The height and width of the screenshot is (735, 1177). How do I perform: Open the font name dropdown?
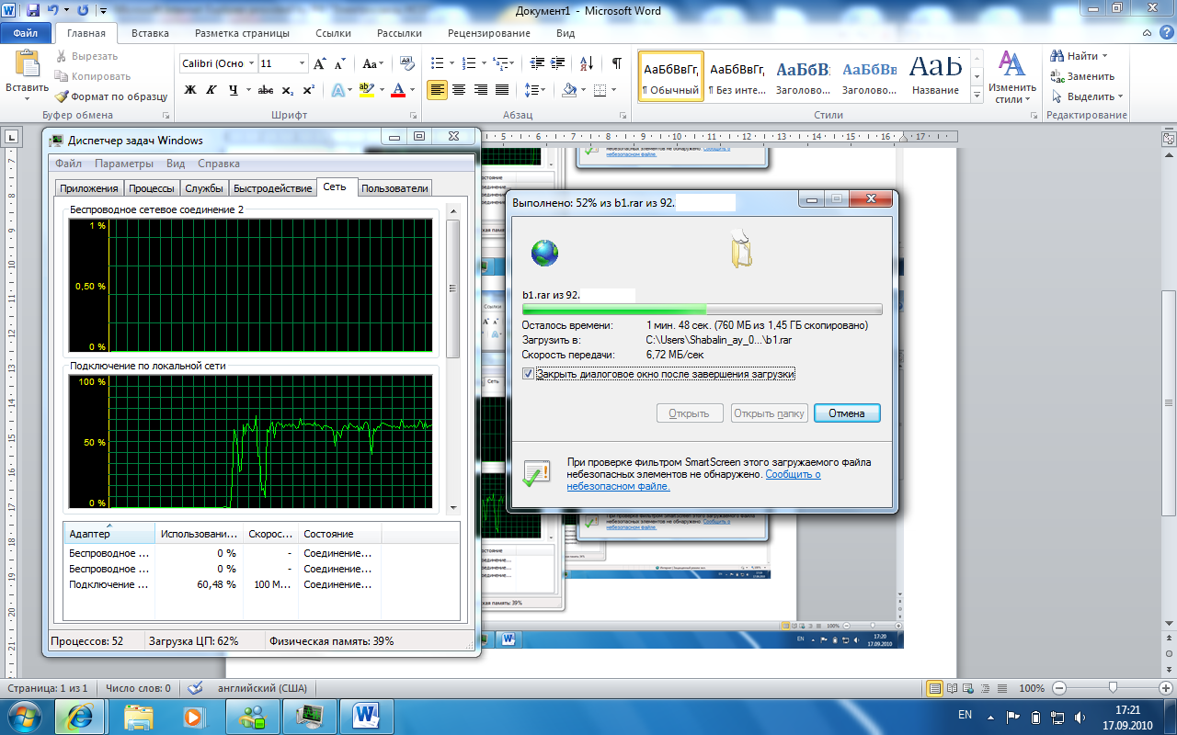tap(251, 63)
